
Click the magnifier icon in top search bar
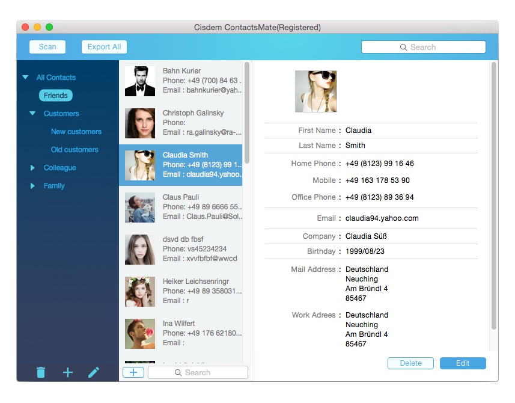[x=403, y=48]
